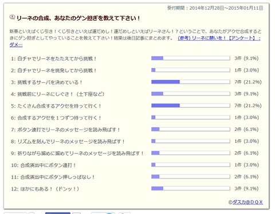This screenshot has height=214, width=275.
Task: Select option 10: 合成演出中にボタン連打
Action: 44,165
